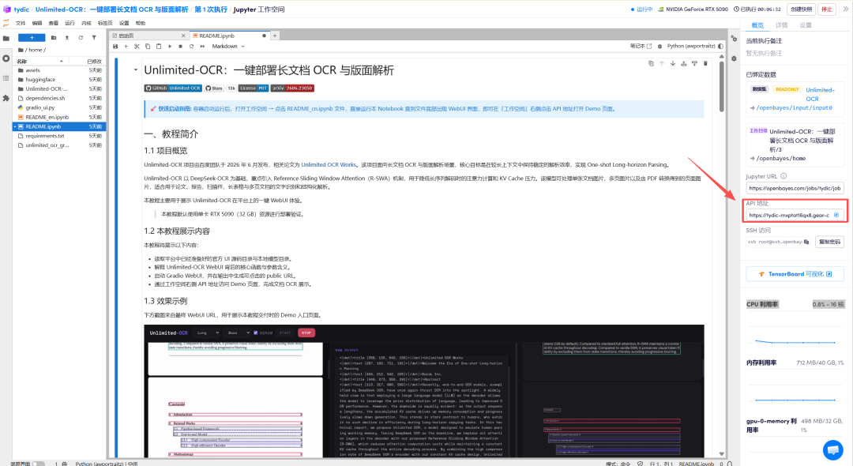Click the API address field
This screenshot has height=466, width=853.
[x=795, y=216]
